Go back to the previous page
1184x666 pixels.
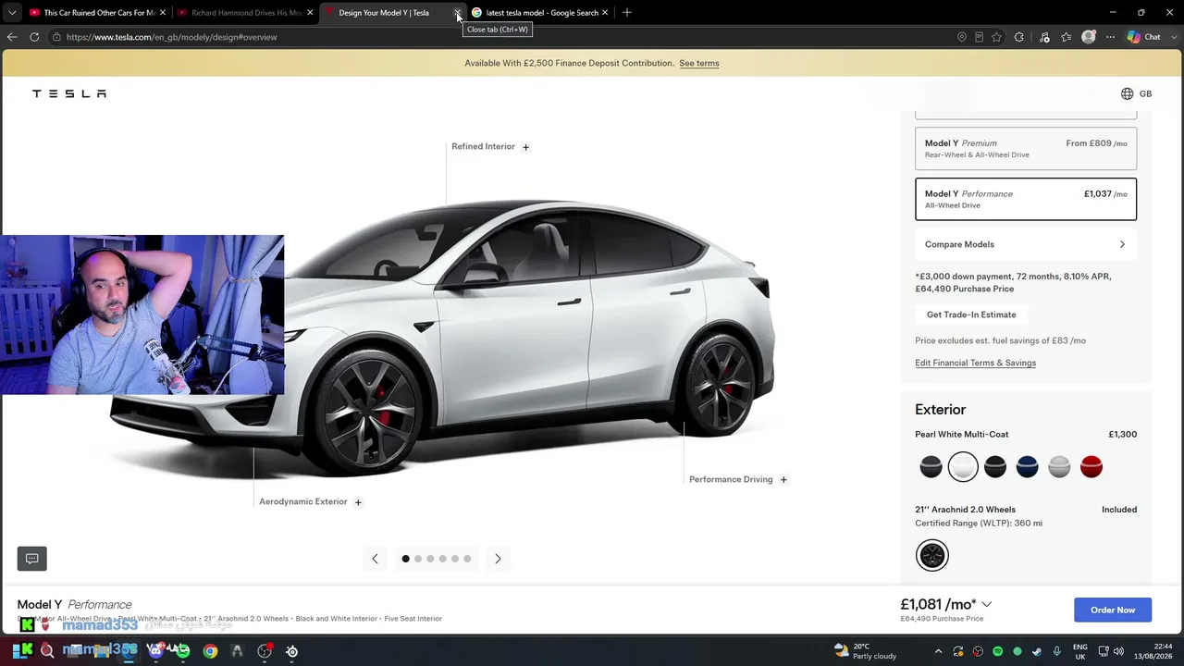tap(12, 37)
